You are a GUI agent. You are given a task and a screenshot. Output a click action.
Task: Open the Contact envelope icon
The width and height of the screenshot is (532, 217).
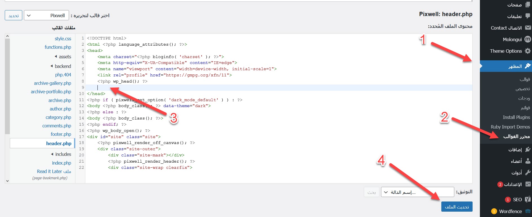click(528, 28)
